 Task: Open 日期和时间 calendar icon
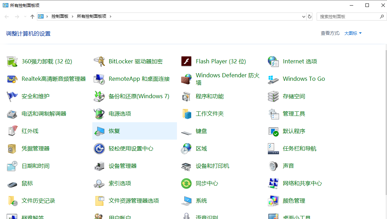12,166
